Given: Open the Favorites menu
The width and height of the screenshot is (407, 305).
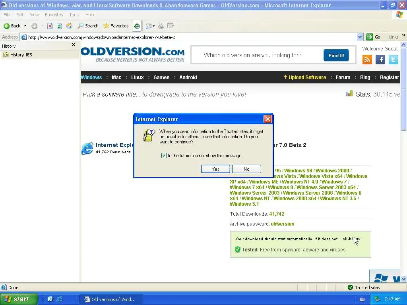Looking at the screenshot, I should click(54, 15).
